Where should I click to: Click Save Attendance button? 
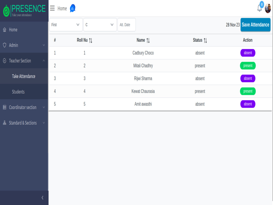[256, 25]
